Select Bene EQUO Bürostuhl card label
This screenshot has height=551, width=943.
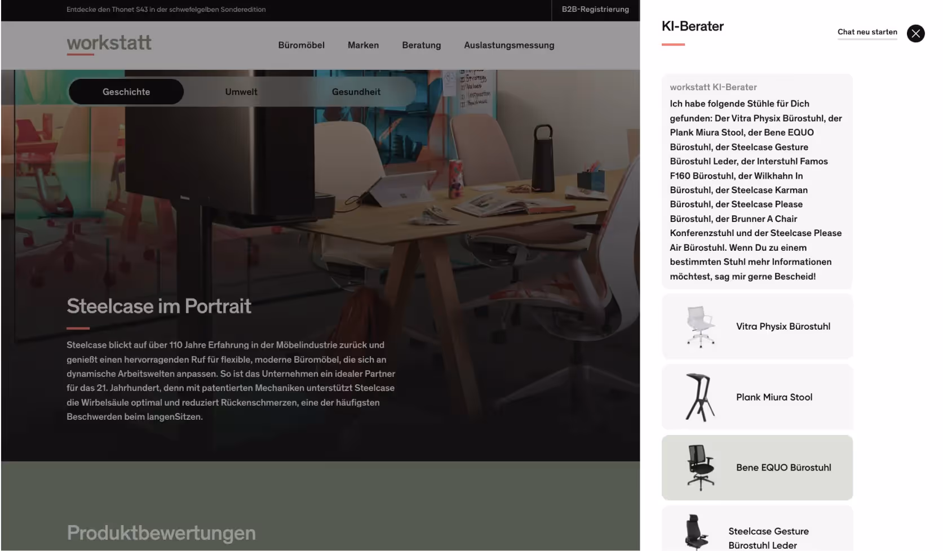pyautogui.click(x=783, y=468)
